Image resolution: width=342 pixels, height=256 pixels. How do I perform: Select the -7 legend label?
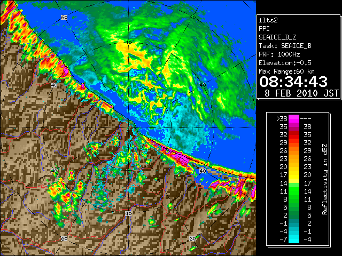coord(283,239)
